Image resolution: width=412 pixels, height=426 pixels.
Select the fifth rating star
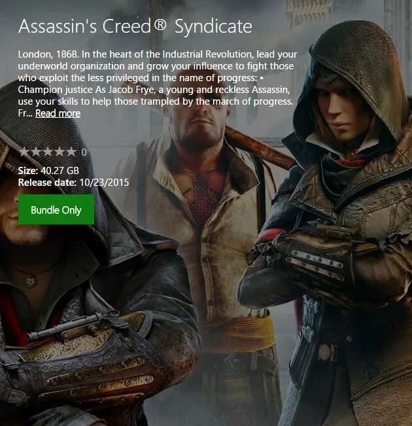click(71, 152)
